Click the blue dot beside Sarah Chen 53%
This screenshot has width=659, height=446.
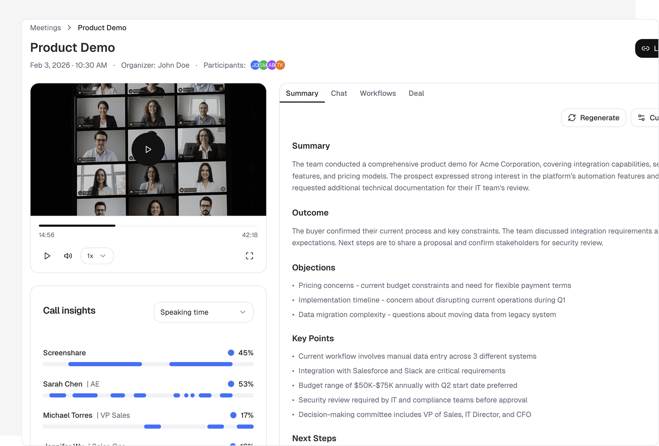(x=231, y=384)
